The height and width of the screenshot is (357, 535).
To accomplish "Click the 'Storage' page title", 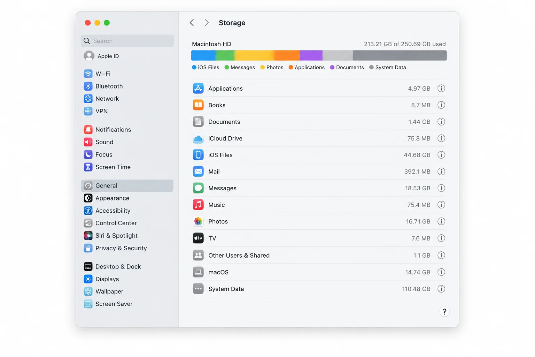I will [232, 23].
